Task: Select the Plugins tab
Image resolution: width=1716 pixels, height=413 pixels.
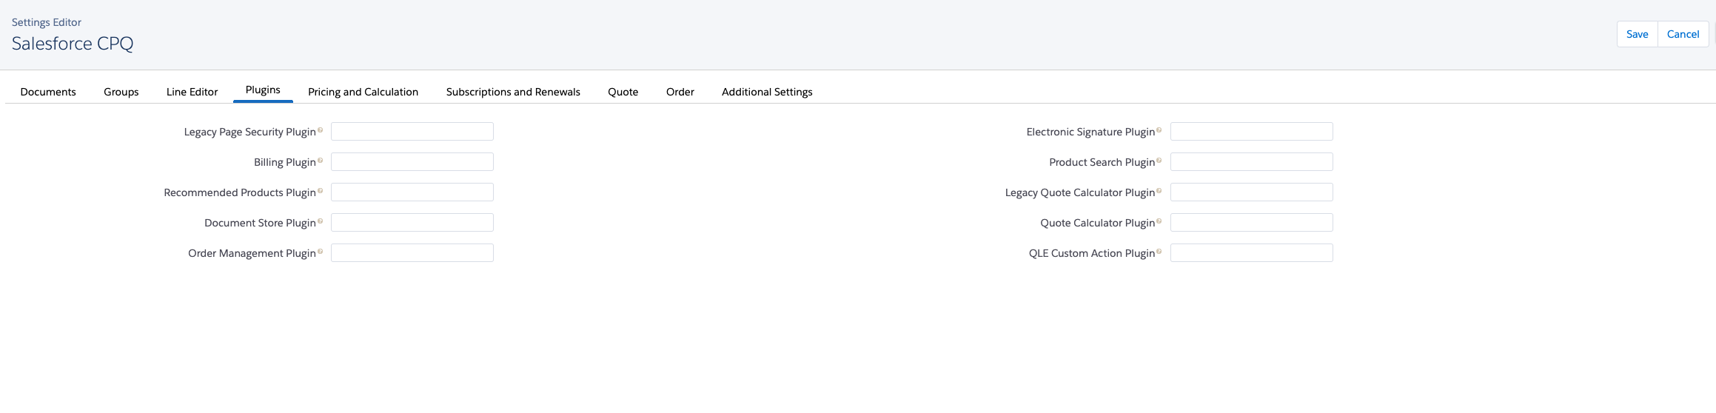Action: (x=263, y=90)
